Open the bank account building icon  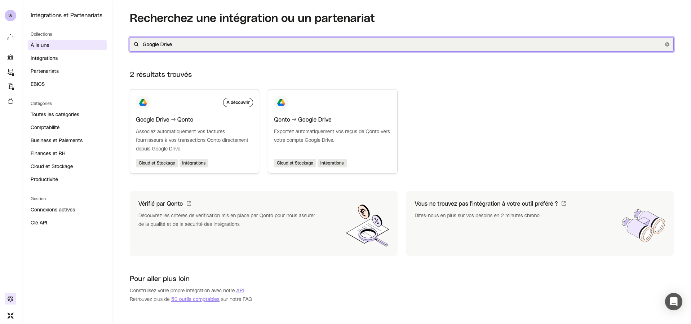tap(10, 57)
